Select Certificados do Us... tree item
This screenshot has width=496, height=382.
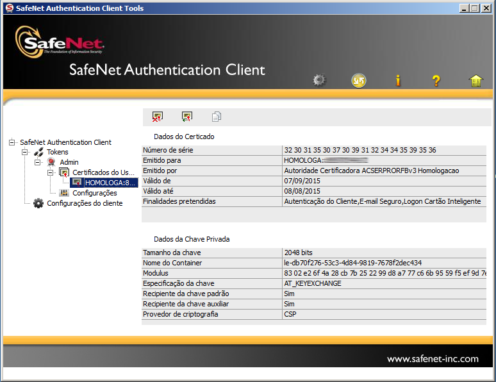tap(103, 172)
